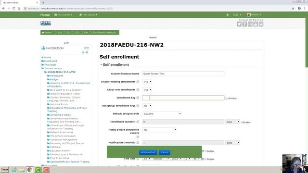Viewport: 308px width, 173px height.
Task: Click the help icon beside Notification threshold
Action: pyautogui.click(x=138, y=143)
